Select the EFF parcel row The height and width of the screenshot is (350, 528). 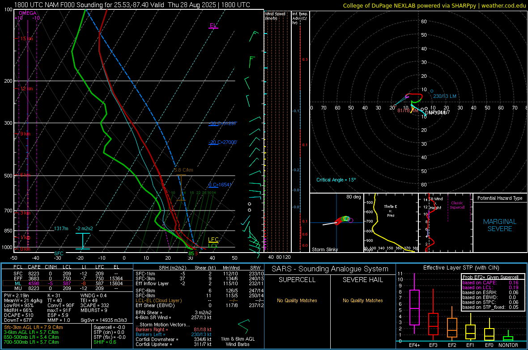(x=68, y=278)
